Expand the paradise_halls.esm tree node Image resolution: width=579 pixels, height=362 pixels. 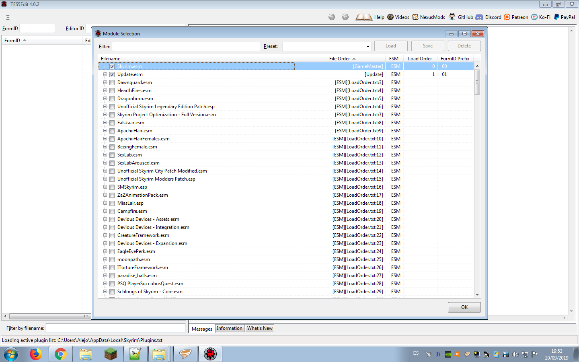click(x=105, y=276)
